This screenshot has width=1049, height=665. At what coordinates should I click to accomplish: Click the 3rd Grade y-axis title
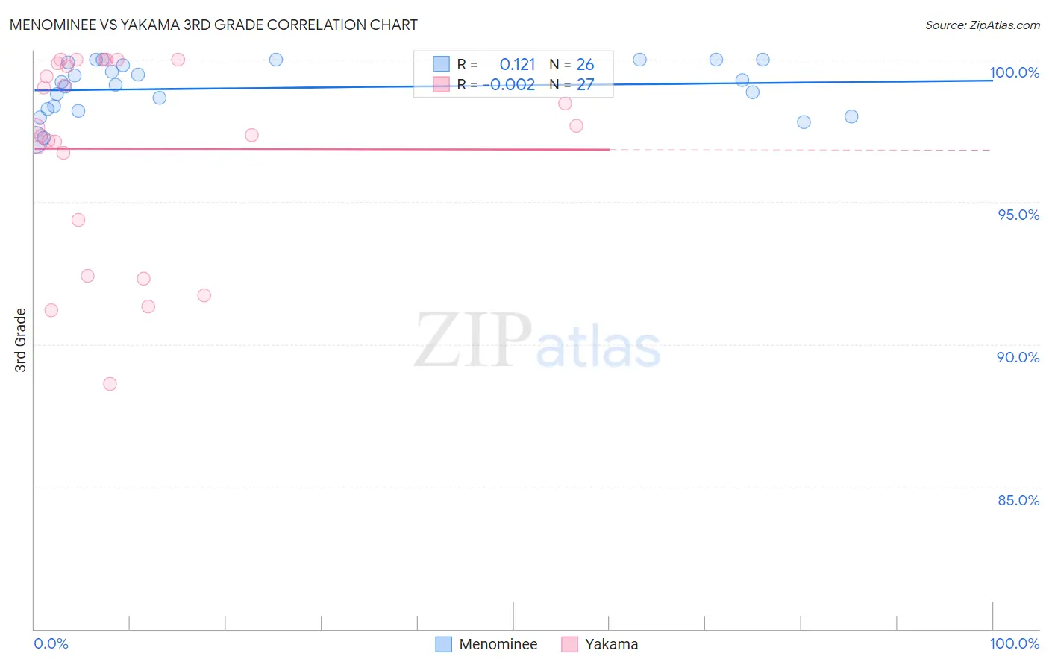pyautogui.click(x=21, y=340)
